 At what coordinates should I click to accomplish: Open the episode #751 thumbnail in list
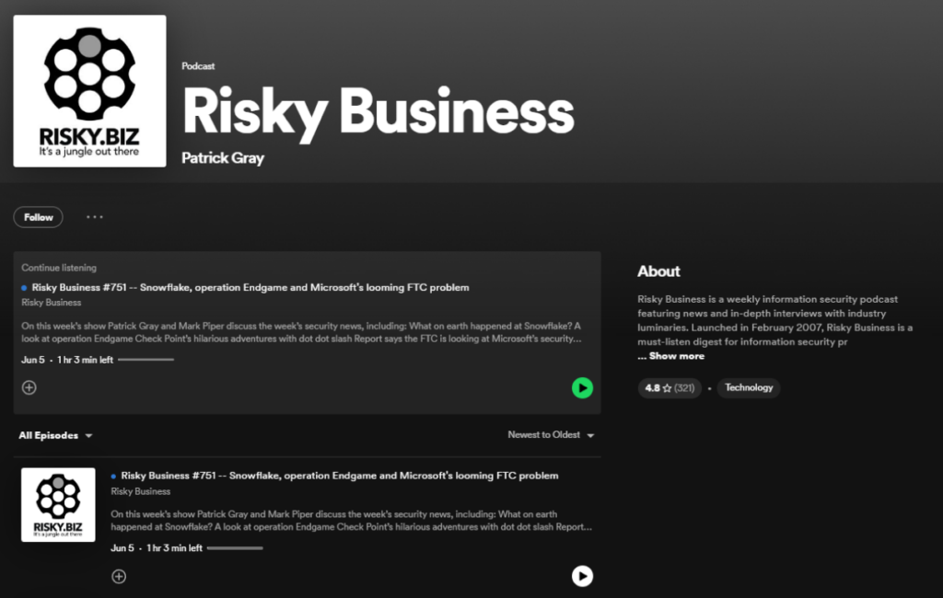point(58,505)
